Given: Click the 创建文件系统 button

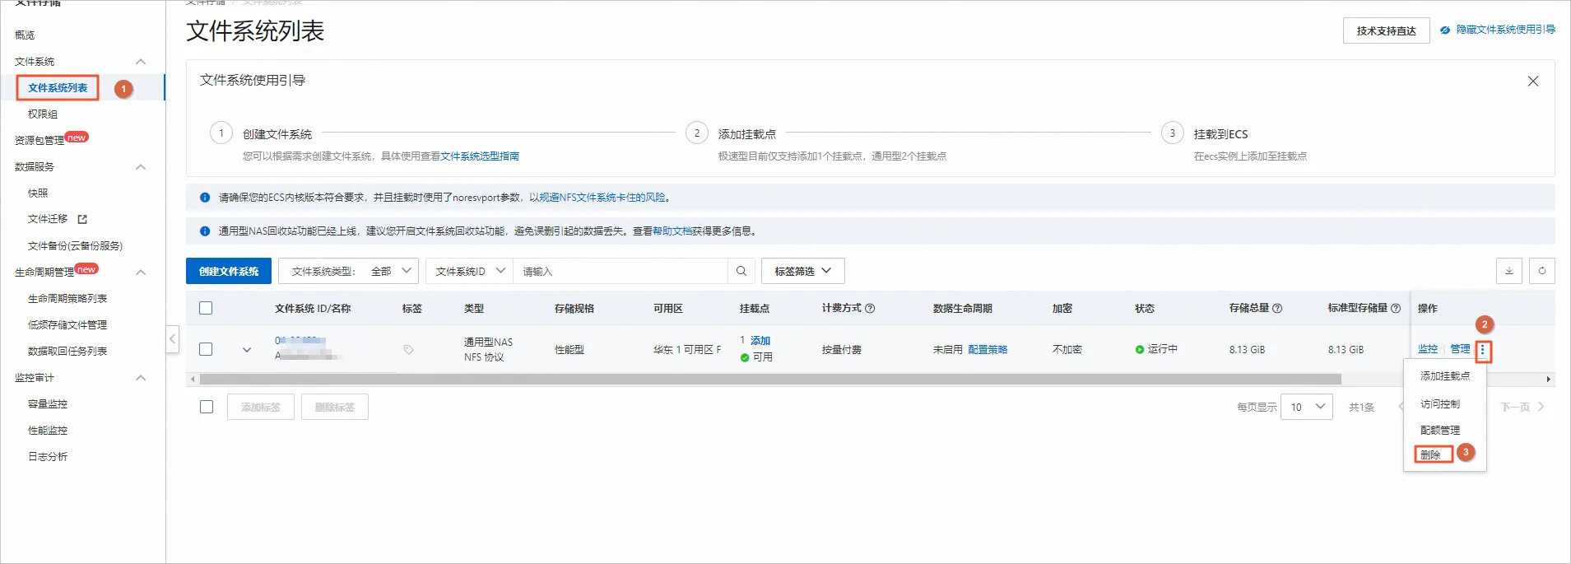Looking at the screenshot, I should coord(229,271).
